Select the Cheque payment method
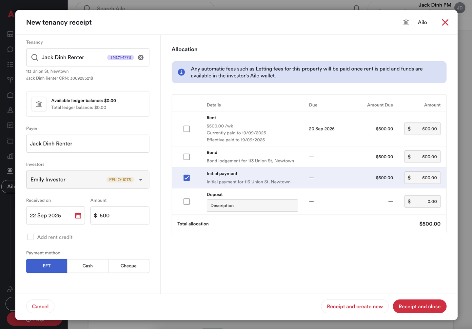The height and width of the screenshot is (329, 472). click(x=128, y=266)
